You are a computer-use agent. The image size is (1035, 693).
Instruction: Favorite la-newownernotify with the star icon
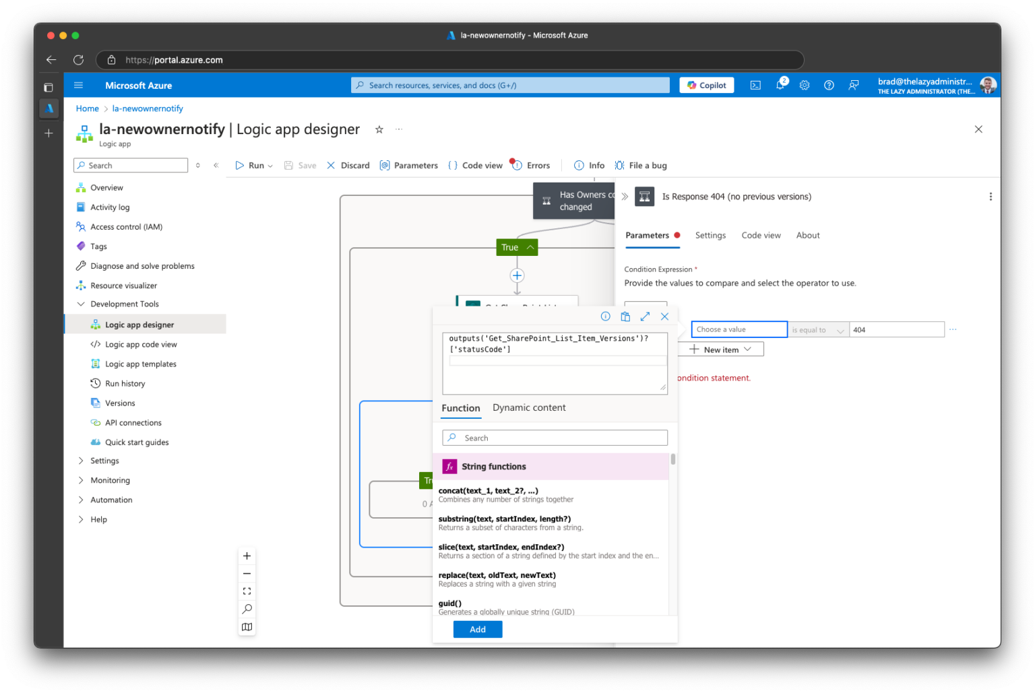pyautogui.click(x=379, y=129)
